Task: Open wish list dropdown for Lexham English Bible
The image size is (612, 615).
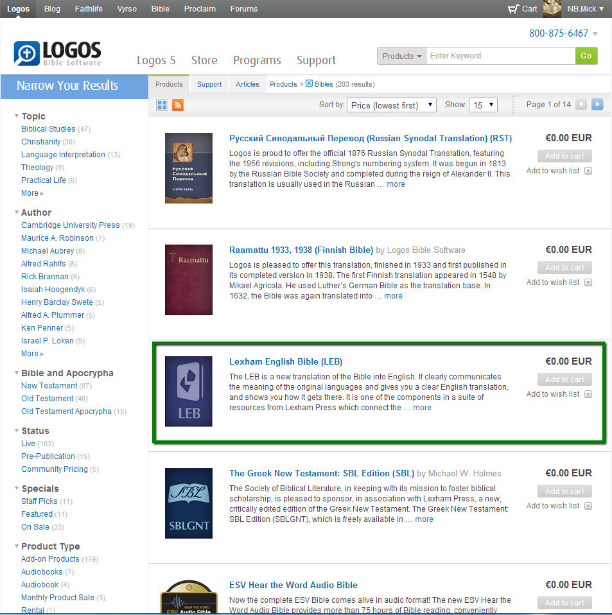Action: [x=588, y=394]
